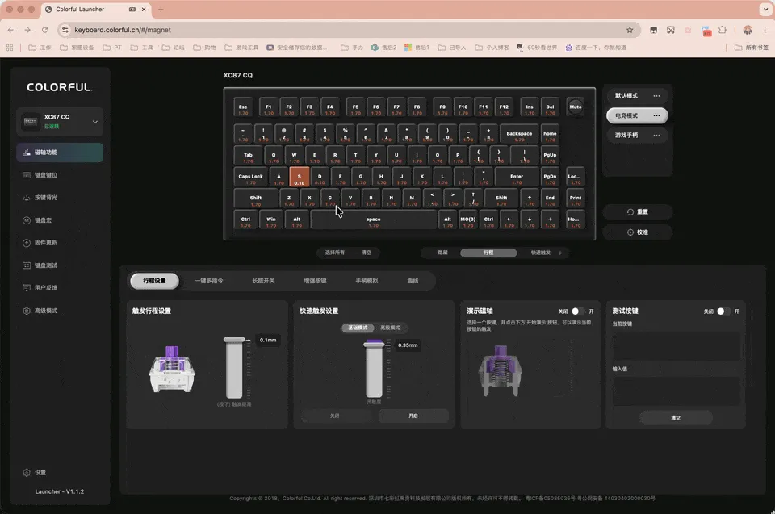Switch keyboard view to 快速触发
Image resolution: width=775 pixels, height=514 pixels.
click(541, 253)
